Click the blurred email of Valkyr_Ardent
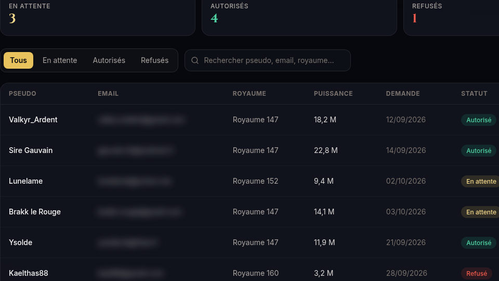This screenshot has height=281, width=499. click(x=141, y=120)
